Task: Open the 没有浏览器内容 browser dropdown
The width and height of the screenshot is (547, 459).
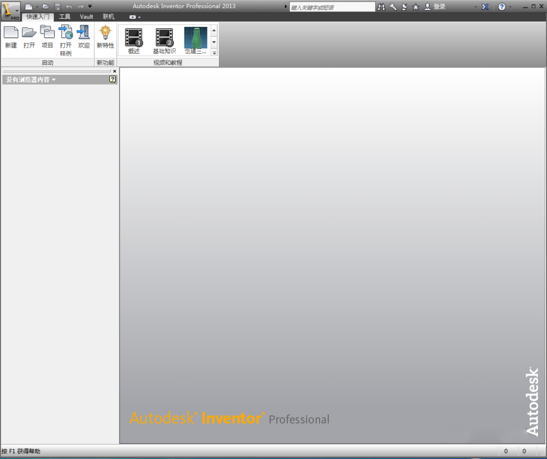Action: point(31,80)
